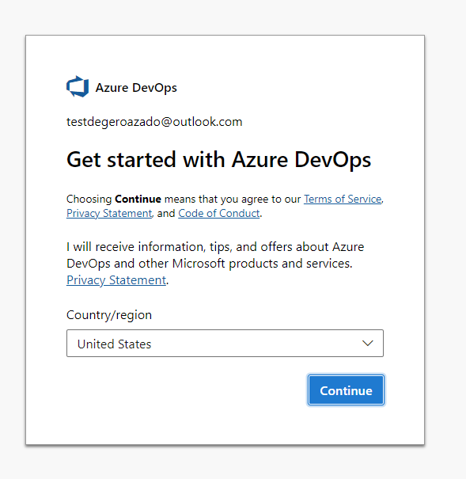The height and width of the screenshot is (479, 466).
Task: Select the United States text in combo box
Action: click(114, 344)
